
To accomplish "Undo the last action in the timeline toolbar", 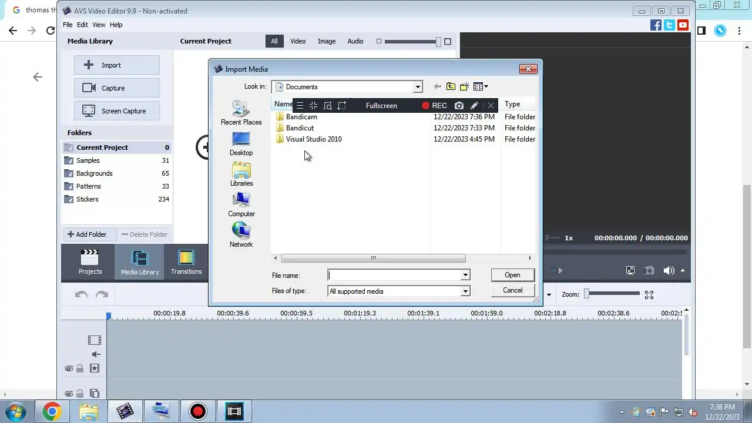I will 81,295.
